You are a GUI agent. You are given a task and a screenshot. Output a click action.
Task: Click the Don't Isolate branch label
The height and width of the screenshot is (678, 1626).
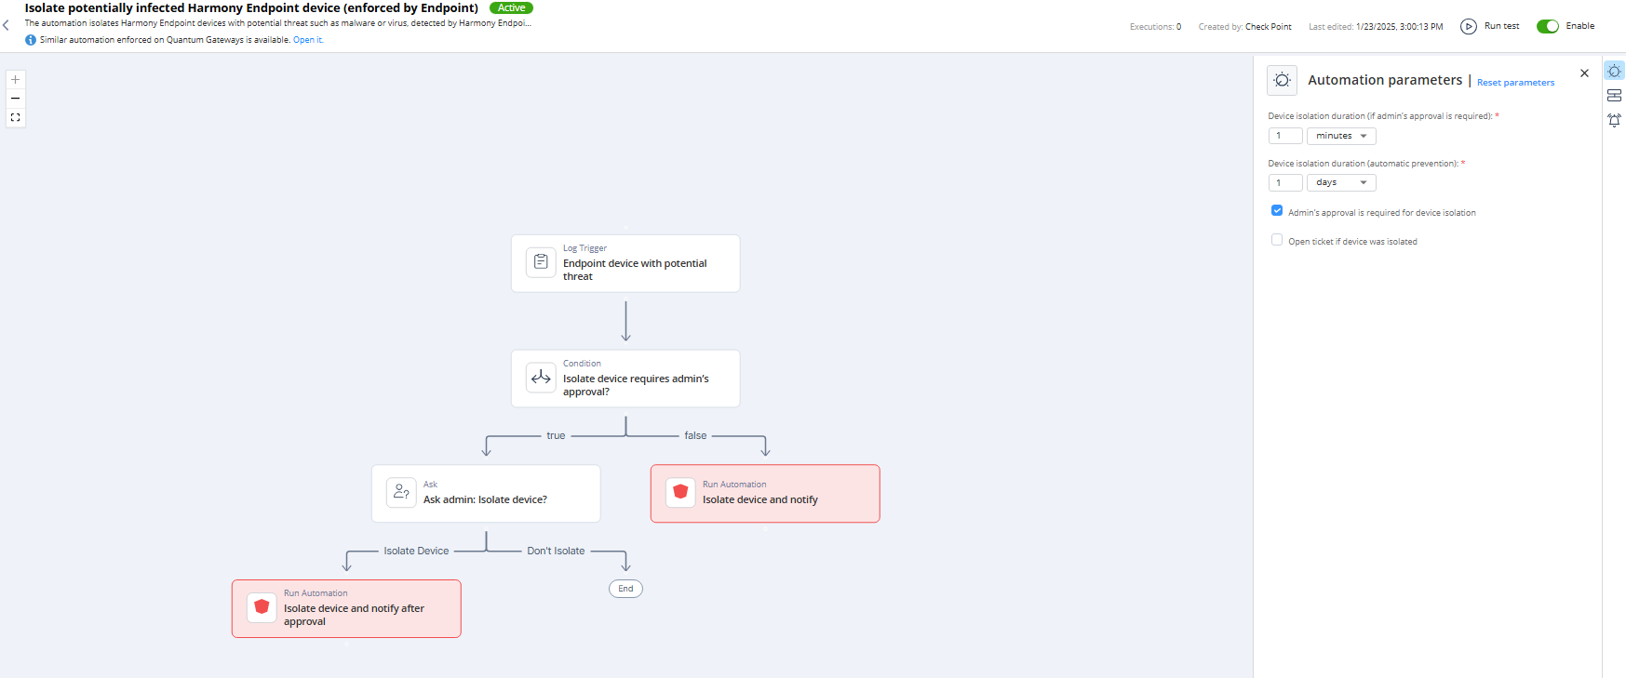pyautogui.click(x=556, y=551)
